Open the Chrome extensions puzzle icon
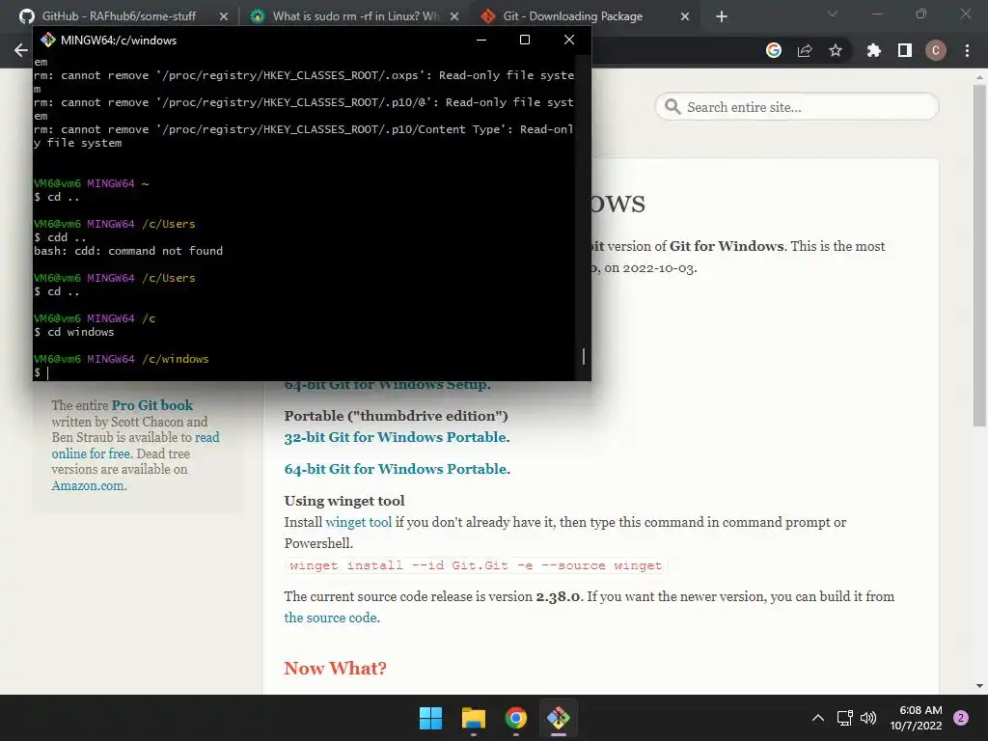The image size is (988, 741). [x=874, y=50]
